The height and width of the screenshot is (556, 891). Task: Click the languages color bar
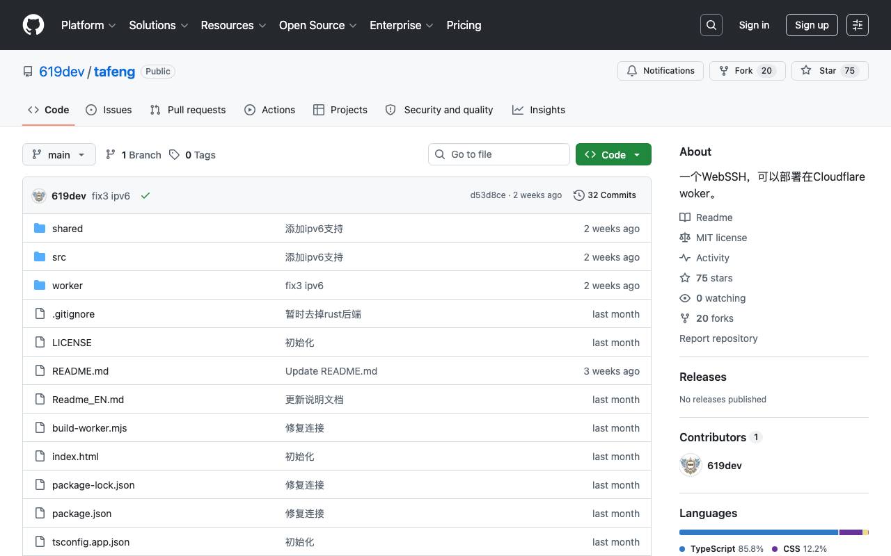point(774,532)
